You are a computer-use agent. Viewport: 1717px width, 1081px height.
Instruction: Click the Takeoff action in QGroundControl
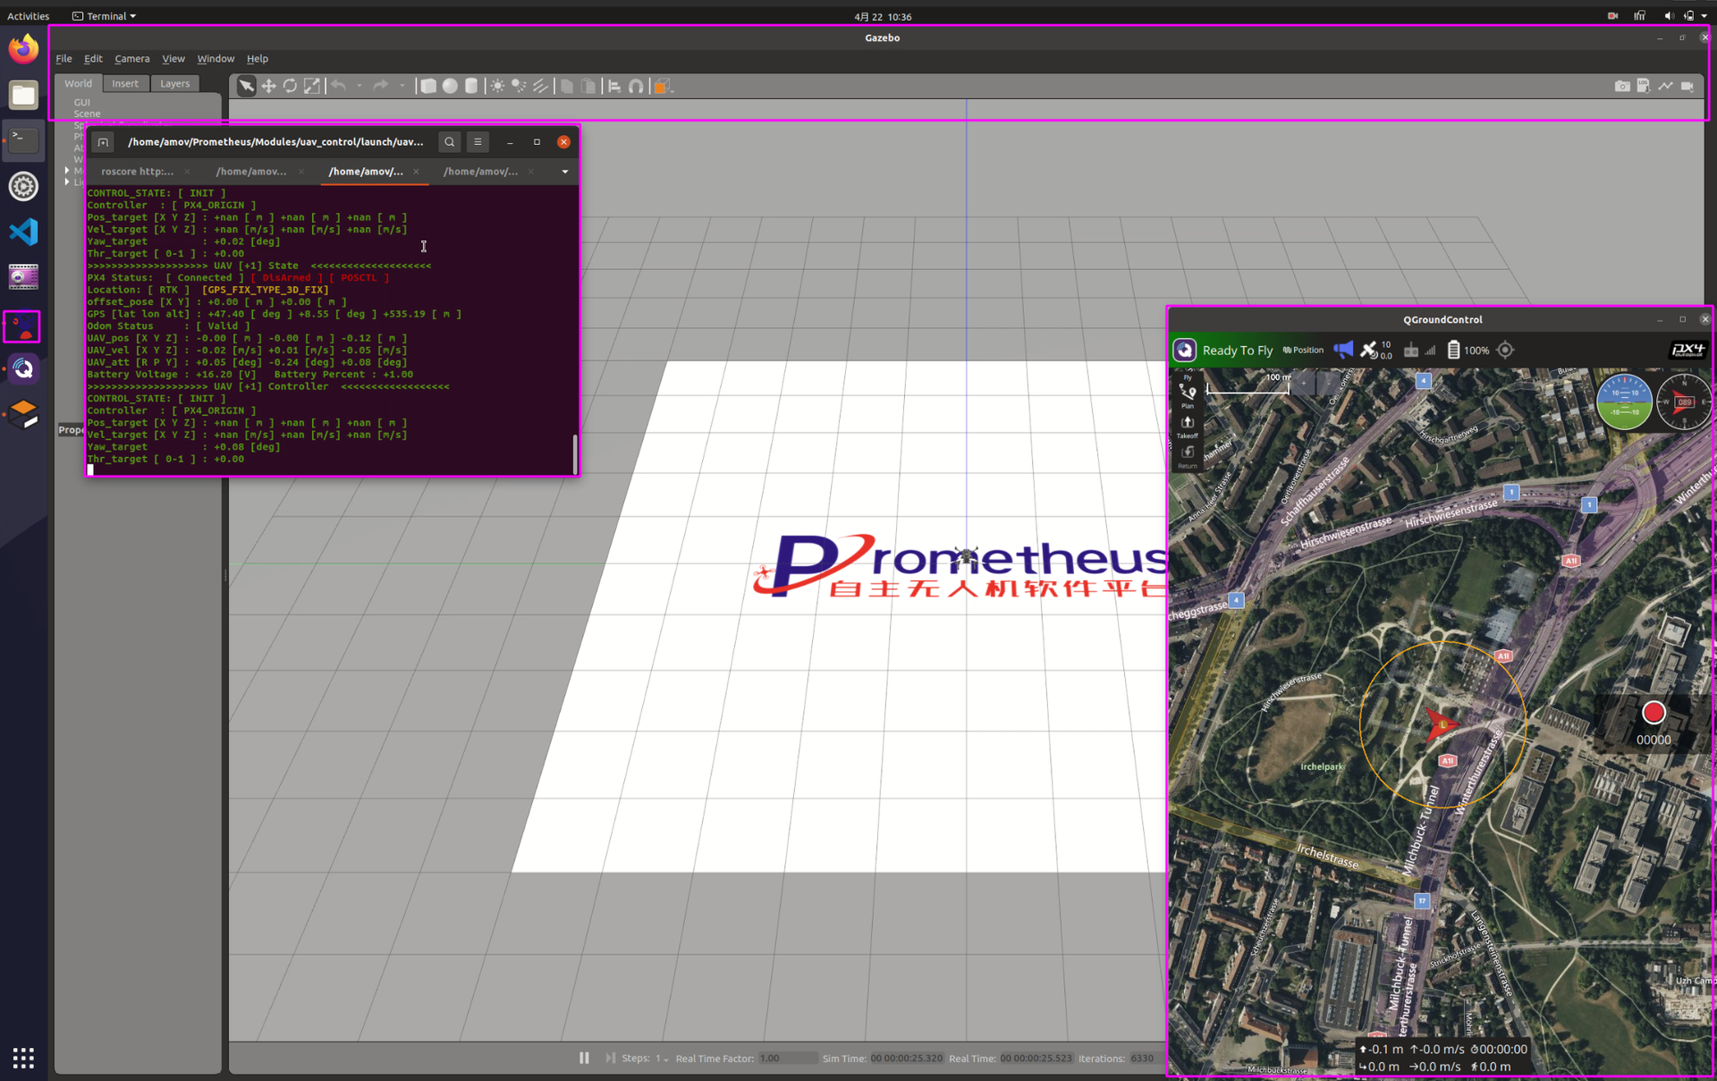1188,426
